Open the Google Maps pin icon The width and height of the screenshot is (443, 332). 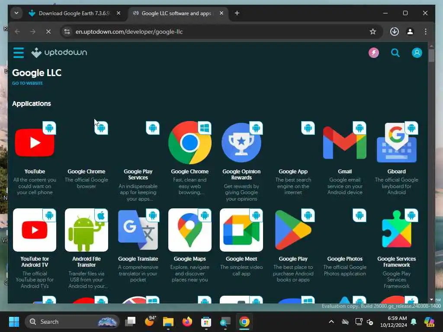189,230
